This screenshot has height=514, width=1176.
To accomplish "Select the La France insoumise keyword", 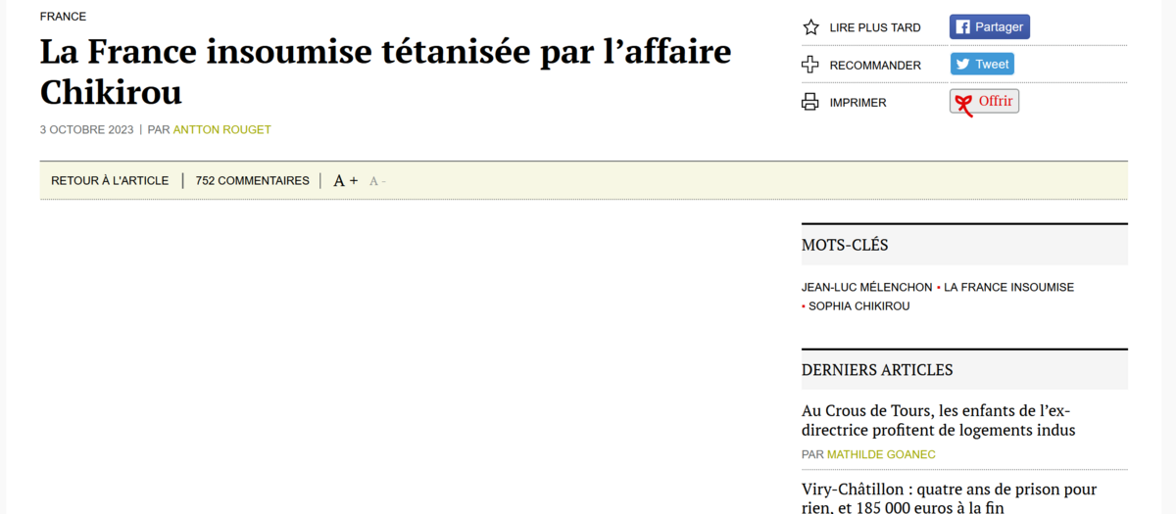I will point(1008,288).
